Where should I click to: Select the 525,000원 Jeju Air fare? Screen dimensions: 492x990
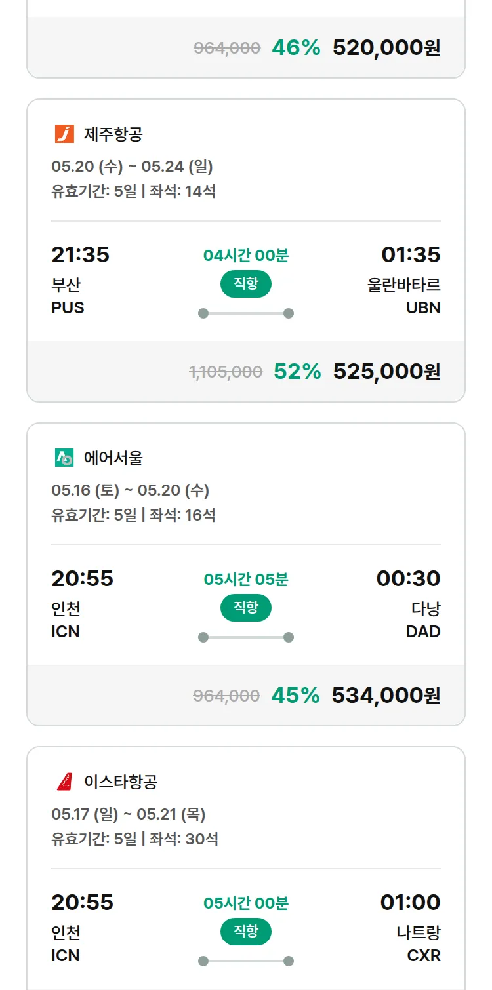coord(386,372)
